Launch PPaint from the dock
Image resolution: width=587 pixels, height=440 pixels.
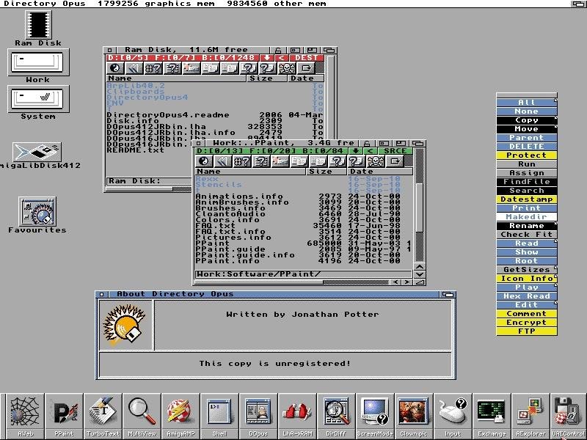[x=64, y=416]
